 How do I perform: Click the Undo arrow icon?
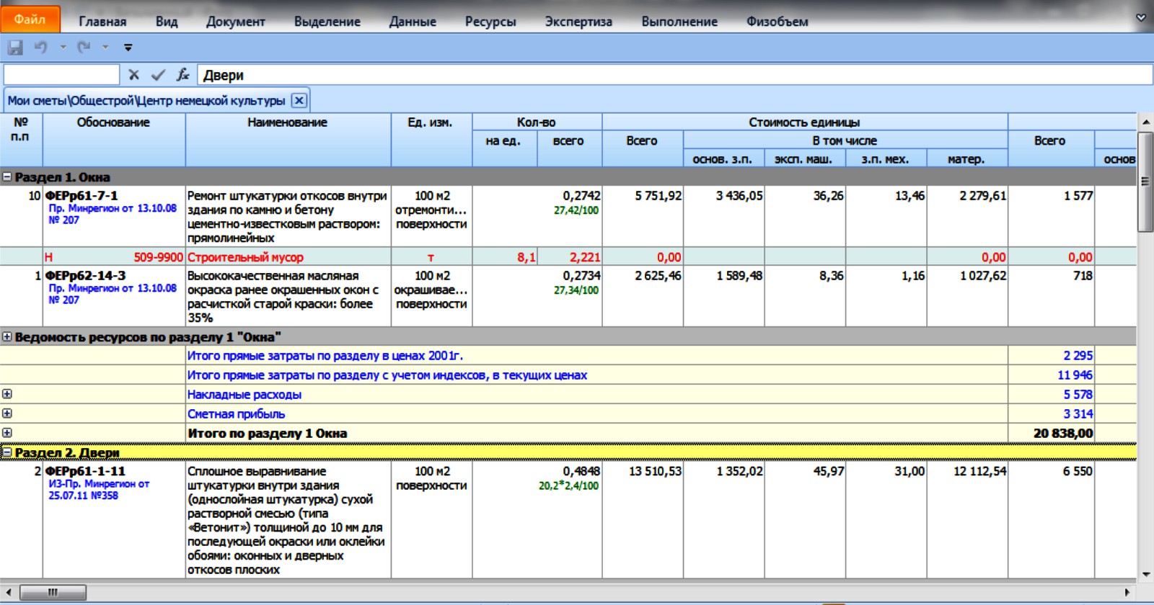tap(41, 48)
